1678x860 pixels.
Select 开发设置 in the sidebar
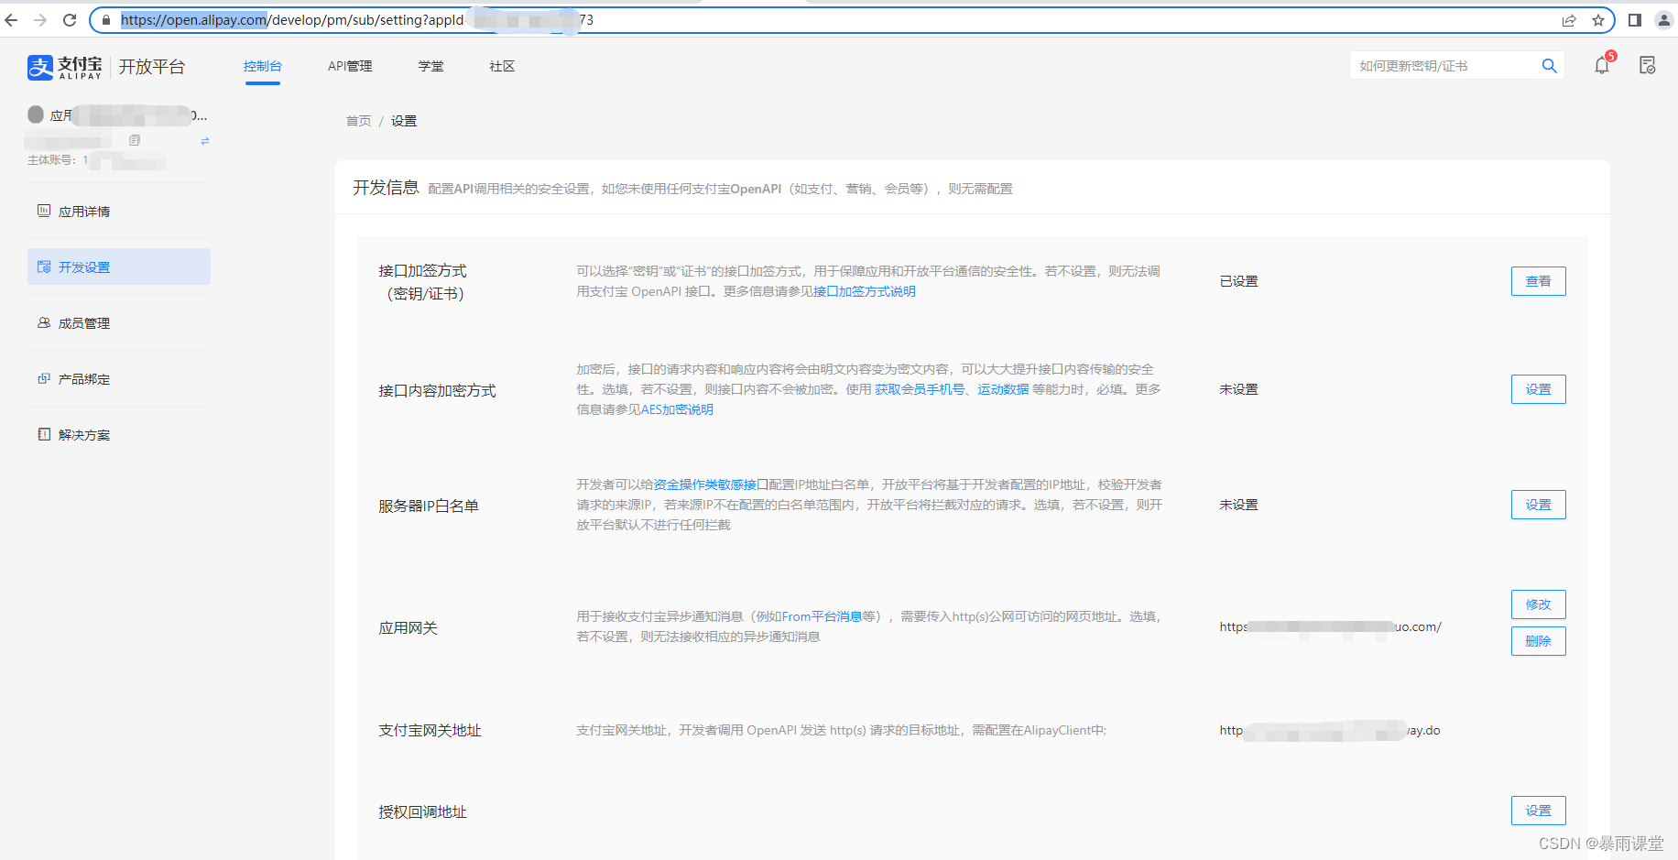point(119,267)
